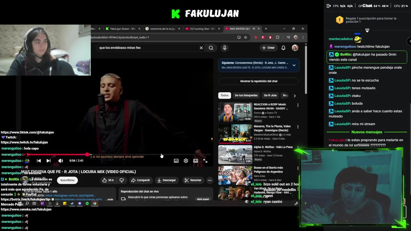Click the red Opera-style extension icon
Screen dimensions: 411x231
coord(263,37)
